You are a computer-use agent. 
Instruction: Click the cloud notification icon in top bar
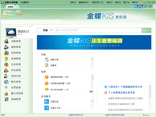141,6
